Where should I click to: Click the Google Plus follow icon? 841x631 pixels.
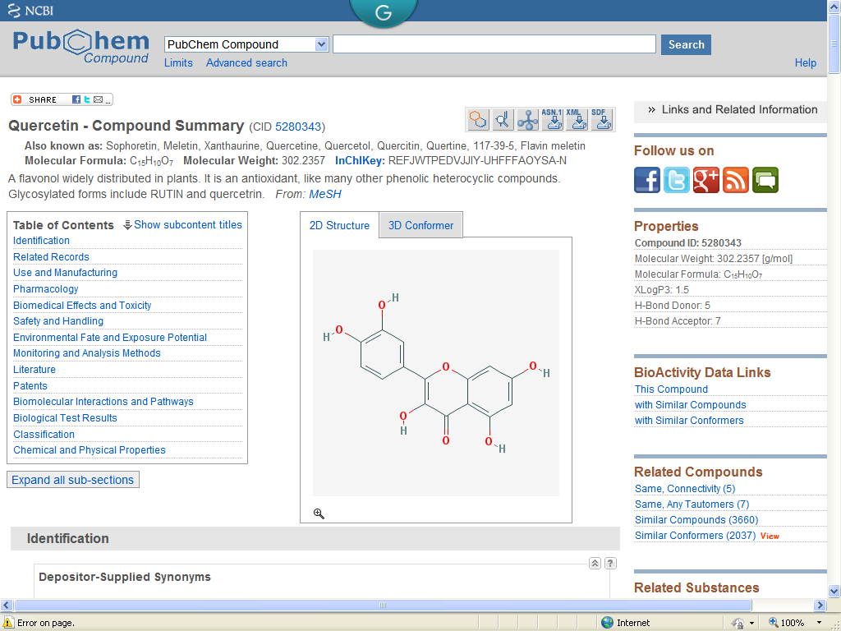point(706,180)
